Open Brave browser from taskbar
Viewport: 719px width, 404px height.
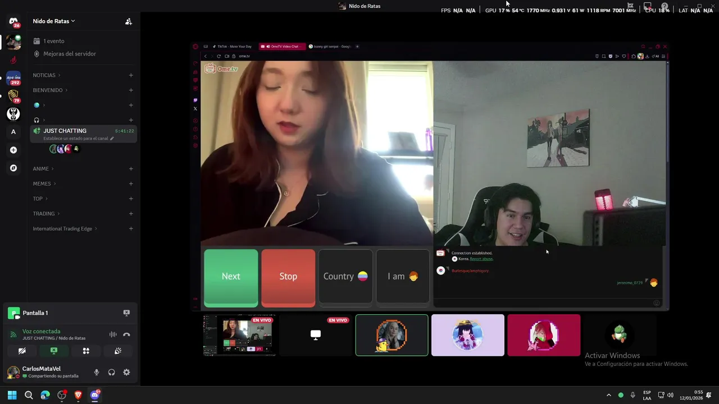[x=78, y=395]
